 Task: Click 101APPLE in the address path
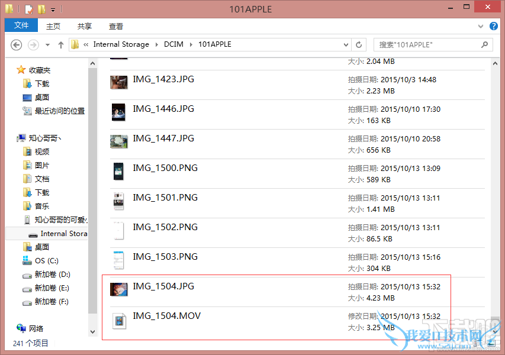coord(215,44)
